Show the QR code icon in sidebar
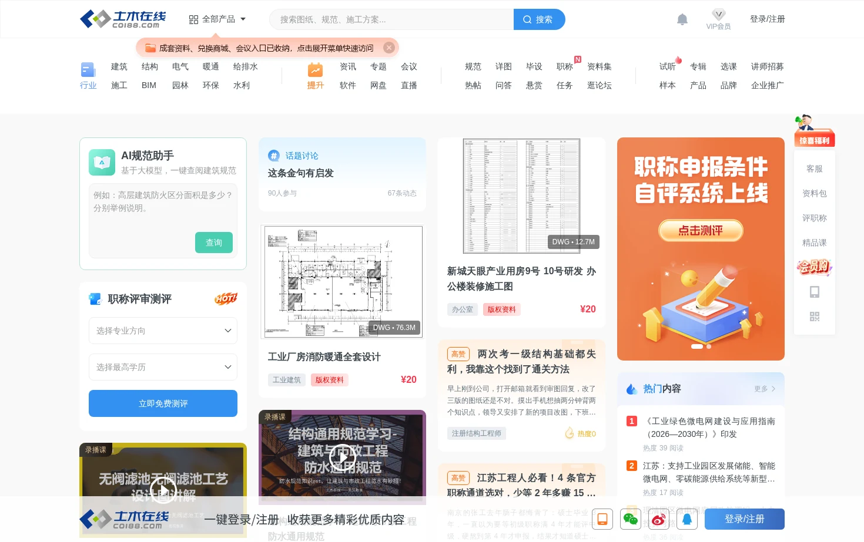 815,317
